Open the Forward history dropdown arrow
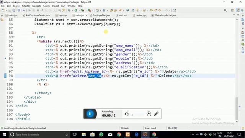 click(x=170, y=10)
